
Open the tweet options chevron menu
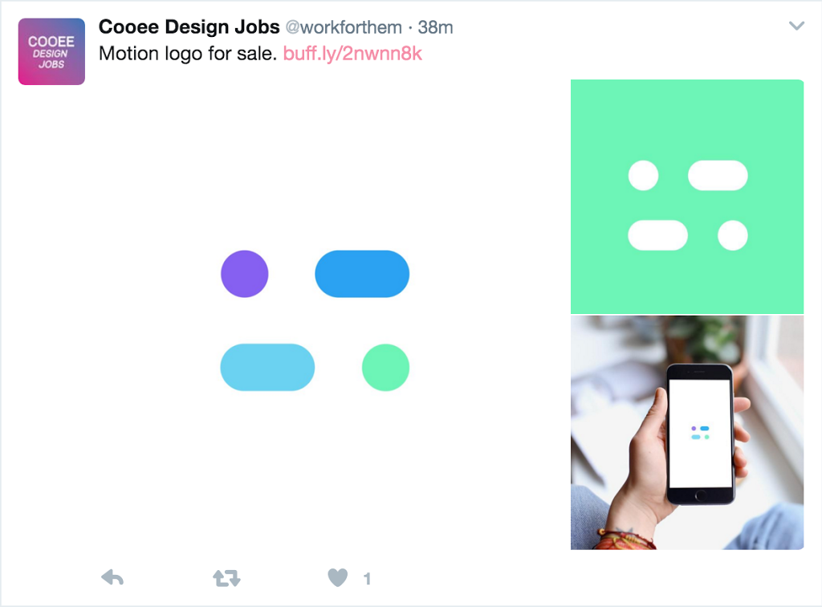pos(796,26)
